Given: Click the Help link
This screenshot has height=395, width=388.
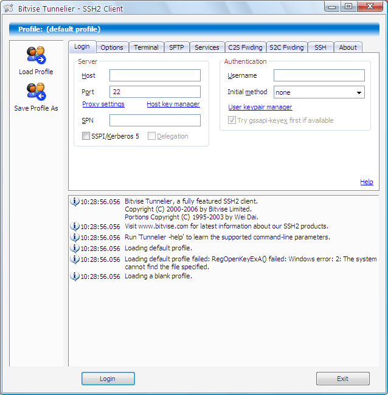Looking at the screenshot, I should pos(367,182).
